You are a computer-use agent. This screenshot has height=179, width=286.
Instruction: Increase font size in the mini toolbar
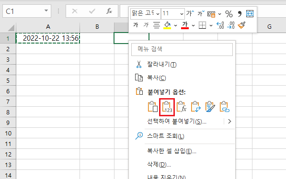pos(190,13)
